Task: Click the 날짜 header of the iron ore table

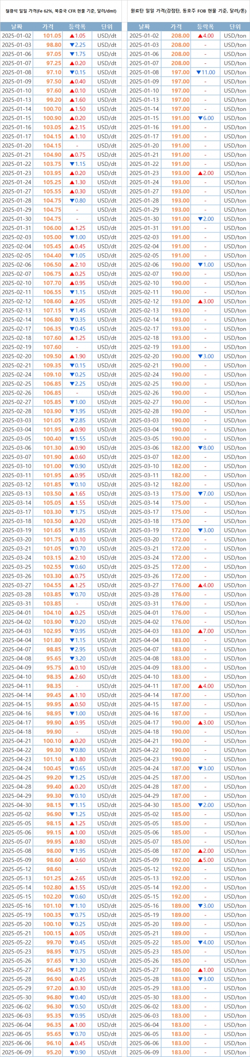Action: (17, 27)
